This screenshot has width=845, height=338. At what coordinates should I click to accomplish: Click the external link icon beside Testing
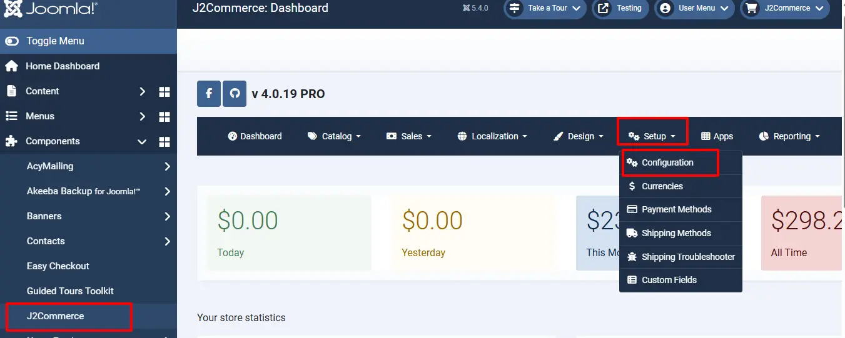point(604,8)
